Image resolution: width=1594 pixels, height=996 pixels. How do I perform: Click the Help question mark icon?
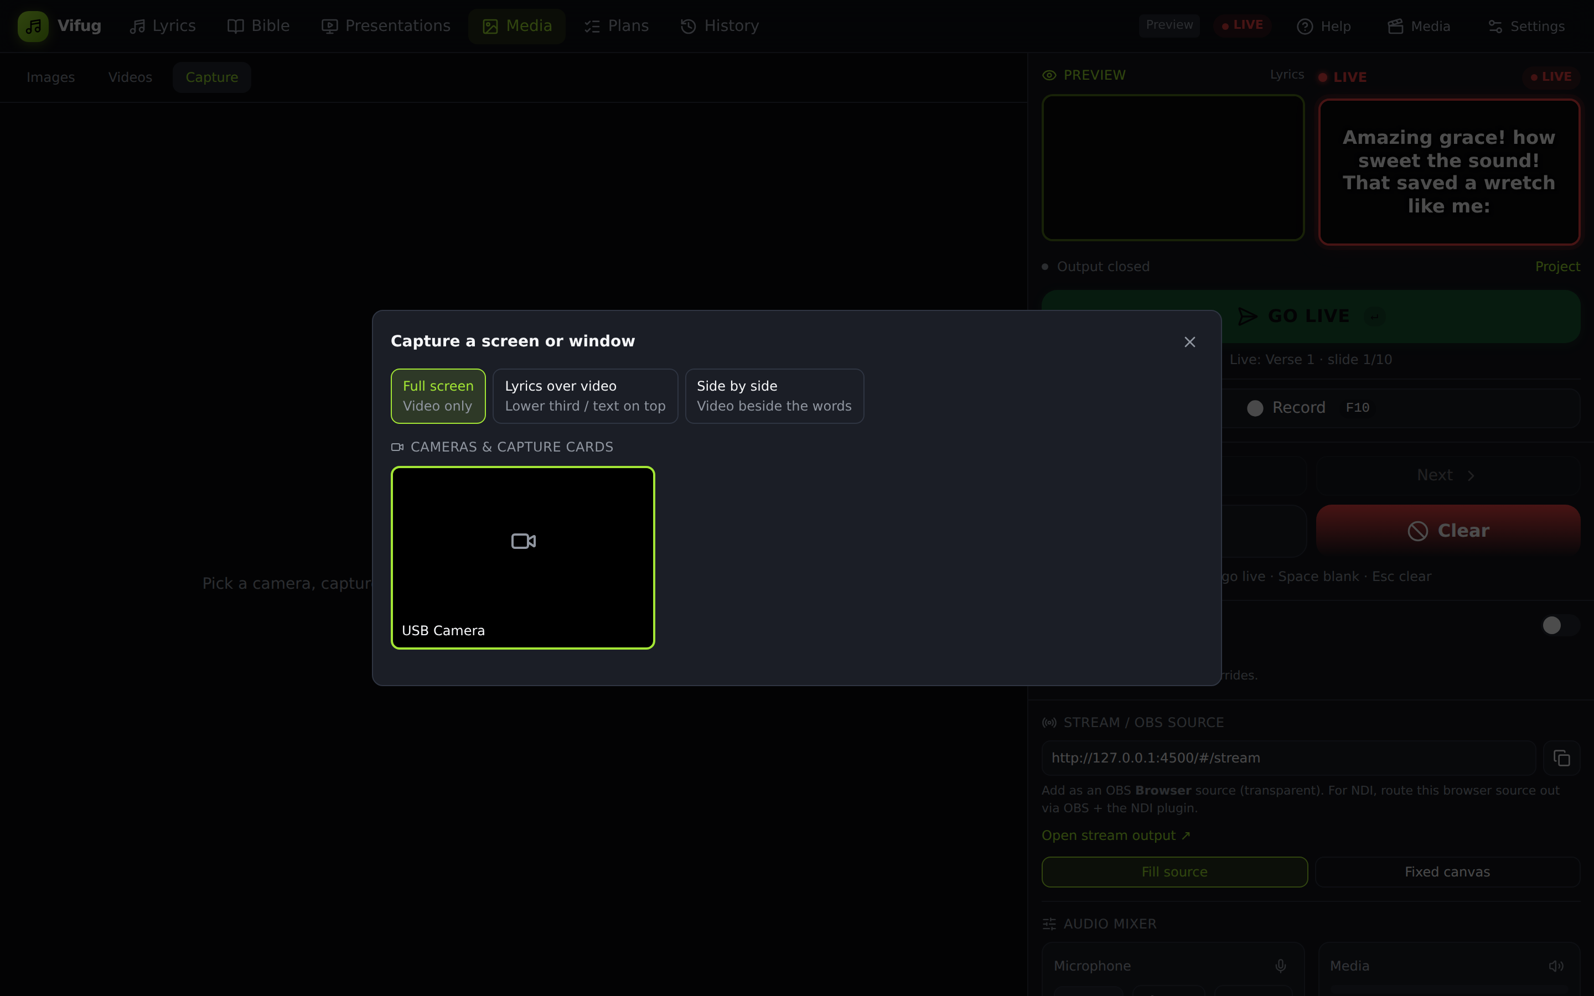(x=1305, y=27)
